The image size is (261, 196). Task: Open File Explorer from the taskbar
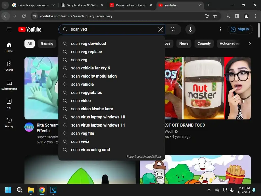click(31, 190)
